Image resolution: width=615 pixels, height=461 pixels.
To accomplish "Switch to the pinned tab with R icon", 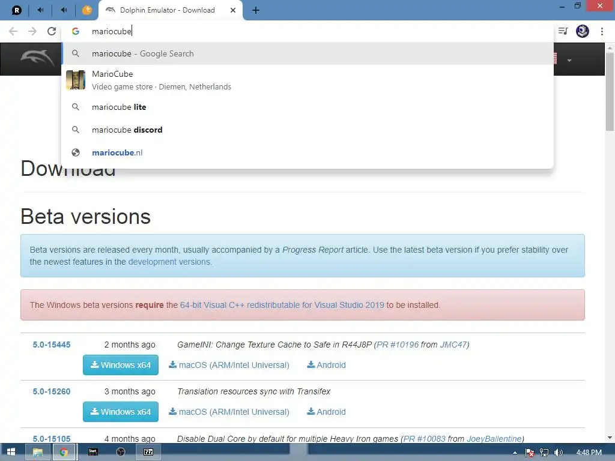I will [x=16, y=10].
